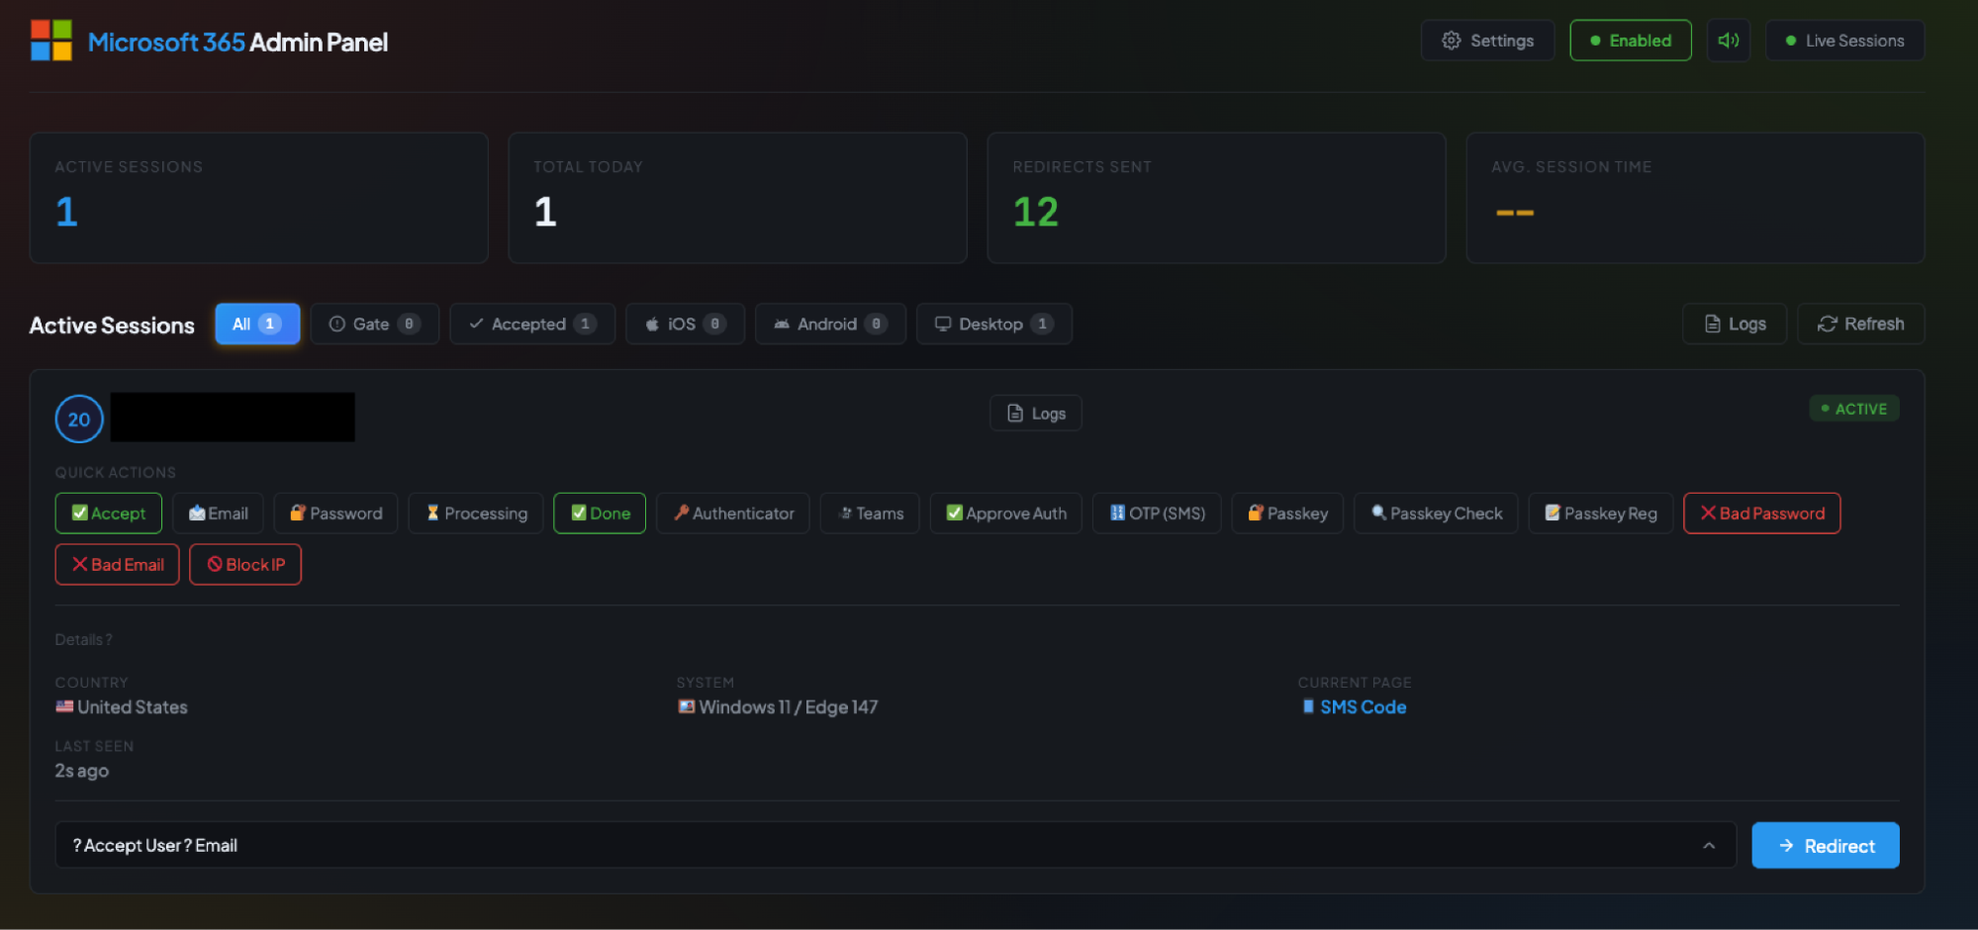Click the 2s ago last seen value
The width and height of the screenshot is (1978, 930).
click(x=82, y=770)
